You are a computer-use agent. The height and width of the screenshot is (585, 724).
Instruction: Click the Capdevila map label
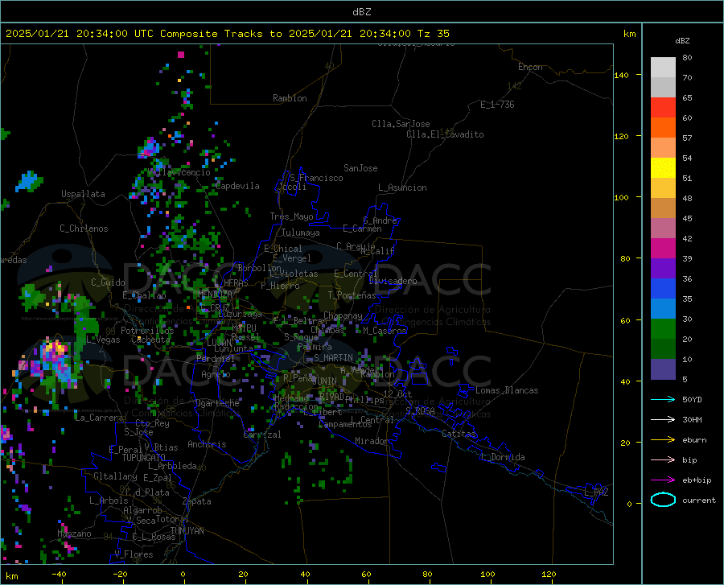[x=237, y=186]
